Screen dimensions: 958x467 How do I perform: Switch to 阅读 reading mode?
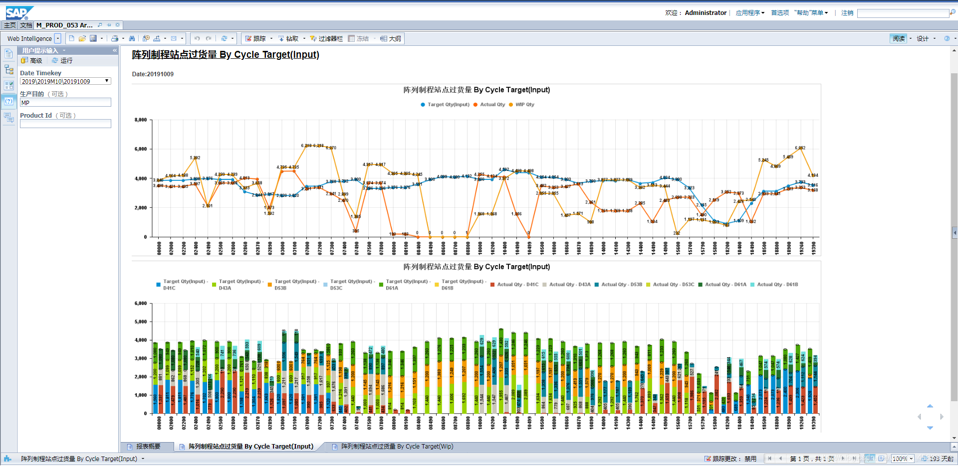click(899, 38)
